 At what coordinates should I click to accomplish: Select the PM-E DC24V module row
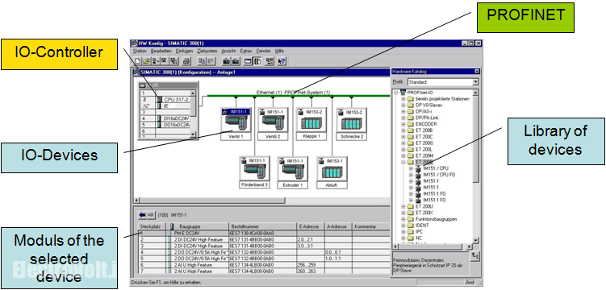tap(264, 234)
